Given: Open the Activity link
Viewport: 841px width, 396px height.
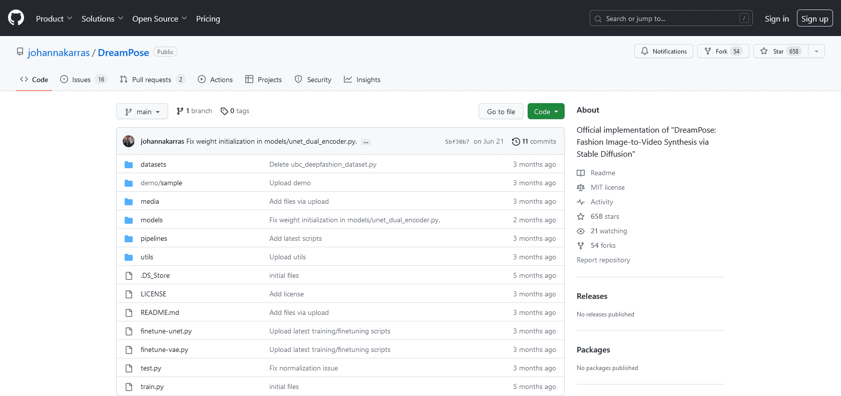Looking at the screenshot, I should pyautogui.click(x=595, y=202).
